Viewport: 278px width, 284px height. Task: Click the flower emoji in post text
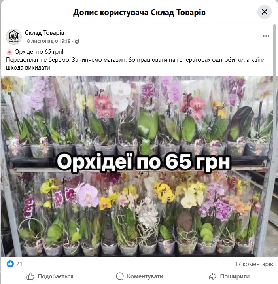[x=9, y=52]
